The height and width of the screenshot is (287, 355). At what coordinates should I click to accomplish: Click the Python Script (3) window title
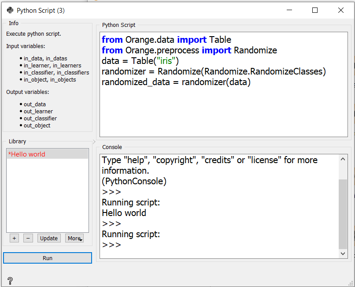click(41, 9)
